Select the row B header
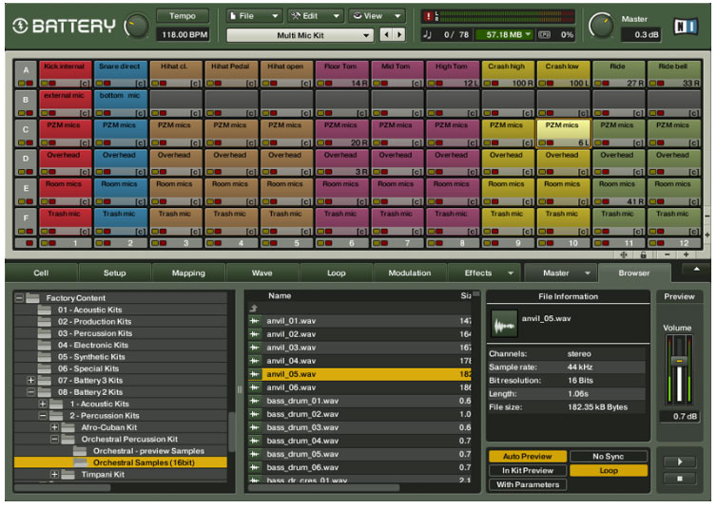The image size is (717, 508). [x=26, y=103]
